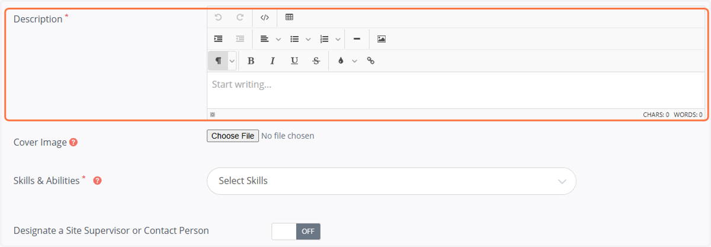Open the Cover Image help tooltip icon
The height and width of the screenshot is (247, 711).
pos(73,142)
